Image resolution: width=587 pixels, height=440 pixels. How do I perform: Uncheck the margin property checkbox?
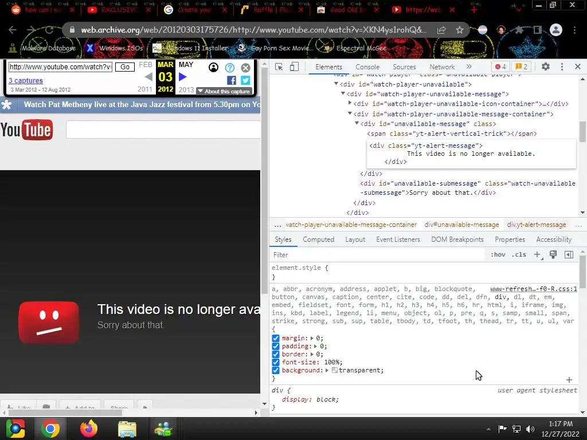click(x=276, y=338)
